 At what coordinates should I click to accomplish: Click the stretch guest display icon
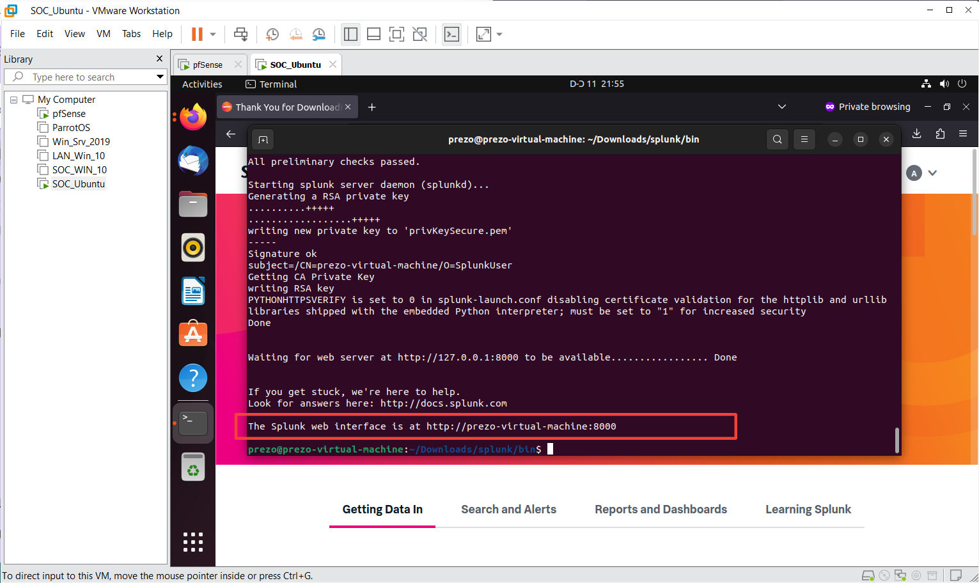point(483,35)
